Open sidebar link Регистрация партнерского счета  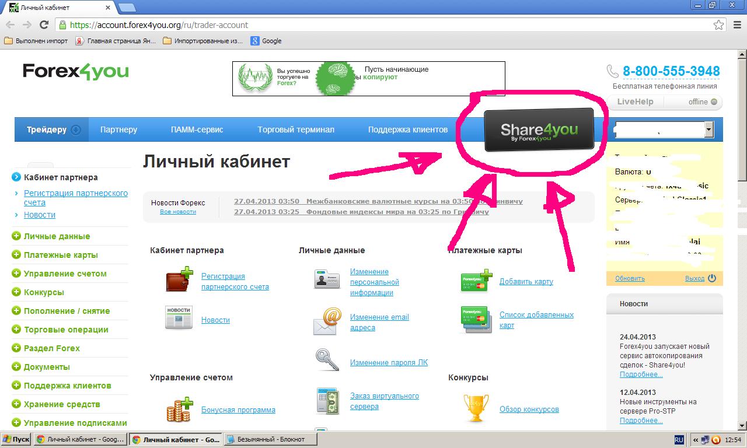point(76,198)
